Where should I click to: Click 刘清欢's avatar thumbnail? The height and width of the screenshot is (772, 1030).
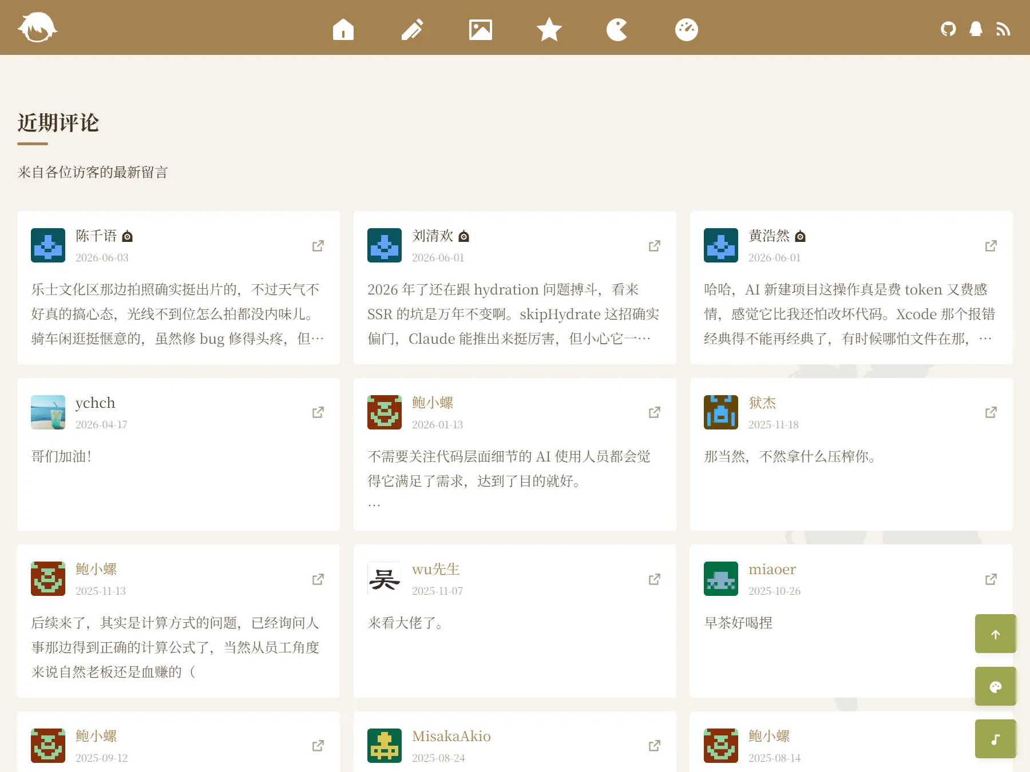pos(385,245)
